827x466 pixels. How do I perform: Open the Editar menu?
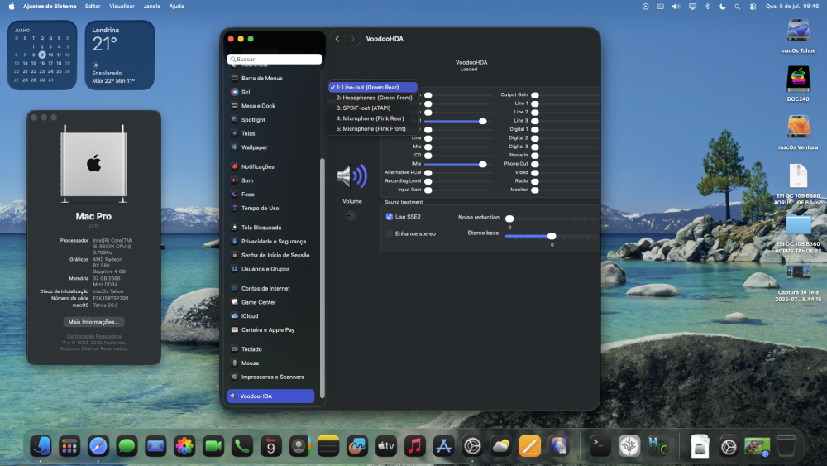click(x=93, y=7)
